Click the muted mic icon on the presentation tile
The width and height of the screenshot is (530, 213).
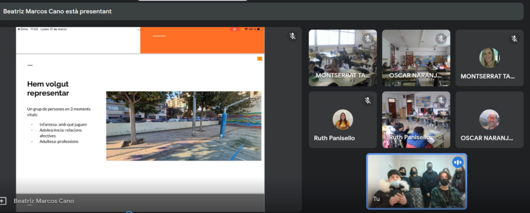[292, 36]
